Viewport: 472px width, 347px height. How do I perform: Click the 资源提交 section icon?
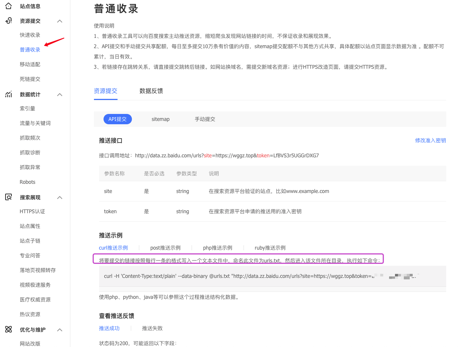pos(8,21)
